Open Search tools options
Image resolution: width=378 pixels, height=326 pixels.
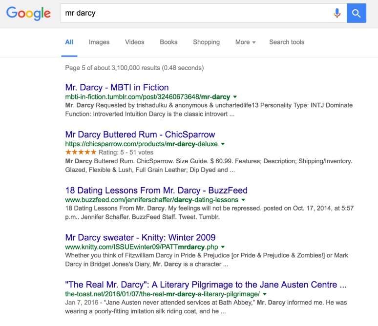(x=287, y=42)
